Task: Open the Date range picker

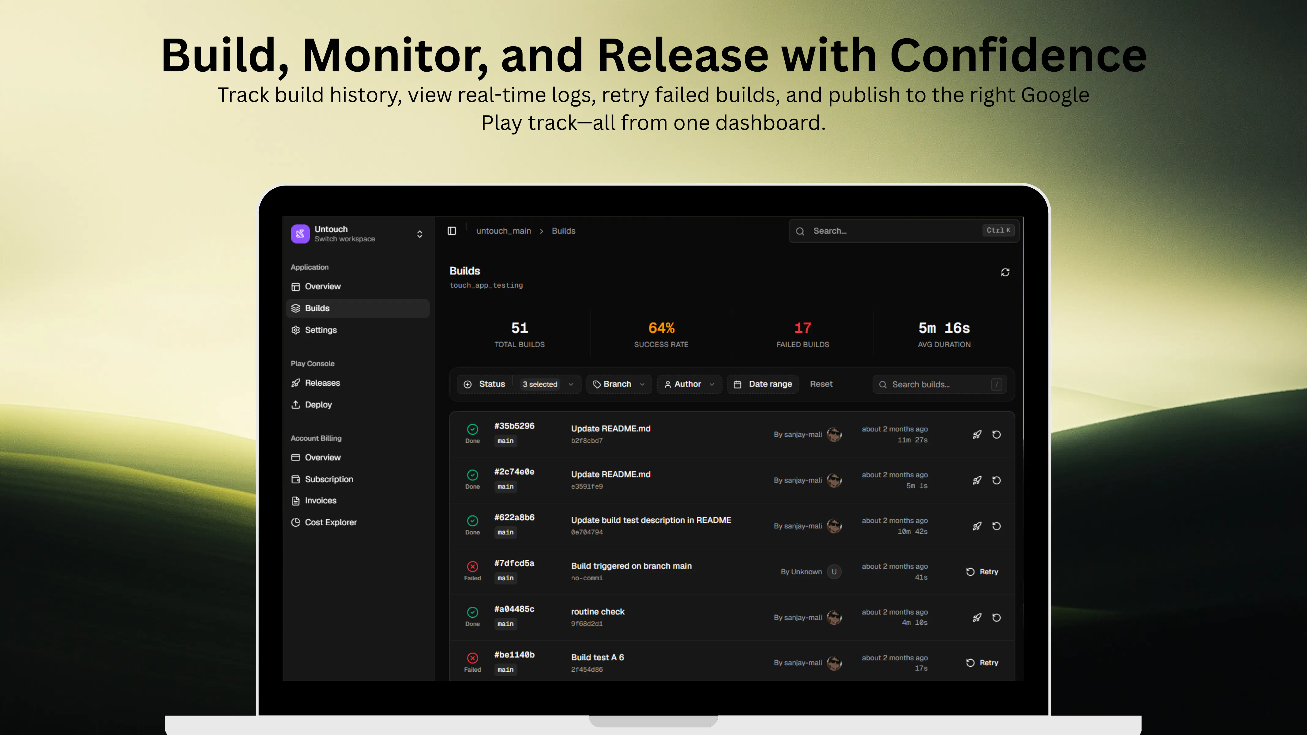Action: coord(763,384)
